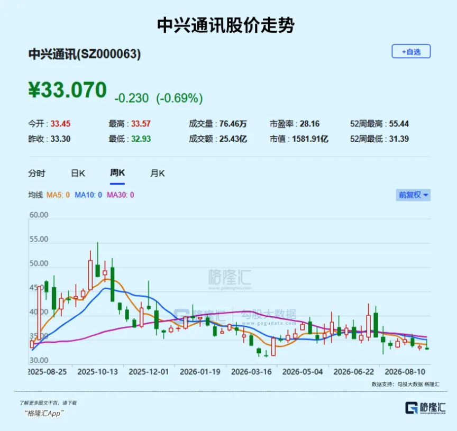Image resolution: width=457 pixels, height=431 pixels.
Task: Click the 2025-10-13 date axis label
Action: coord(98,372)
